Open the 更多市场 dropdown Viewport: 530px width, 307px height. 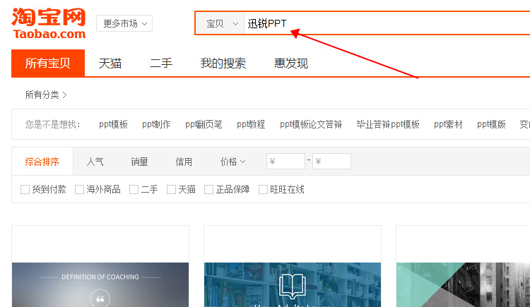[x=124, y=23]
